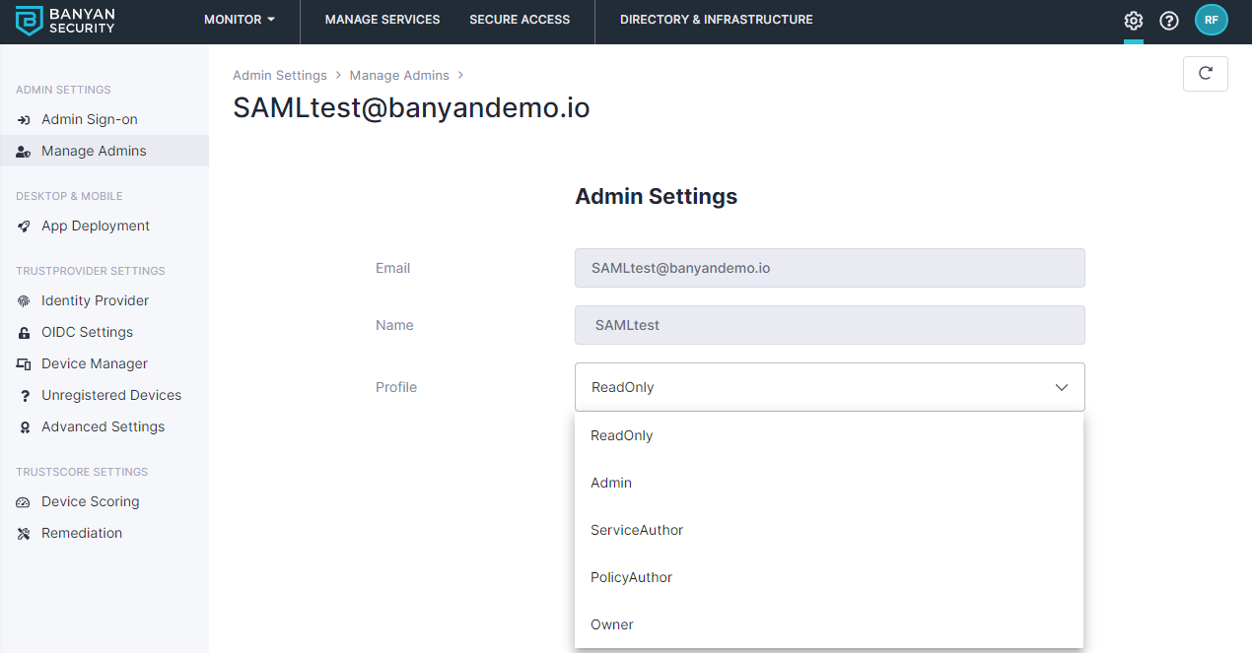
Task: Click the settings gear icon
Action: [x=1134, y=21]
